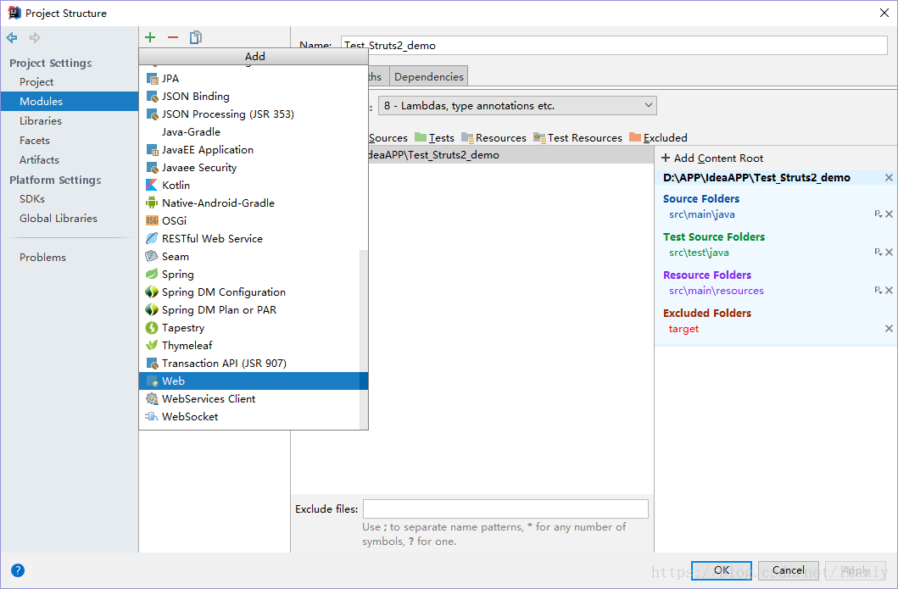Click the RESTful Web Service icon
Screen dimensions: 898x589
tap(152, 238)
